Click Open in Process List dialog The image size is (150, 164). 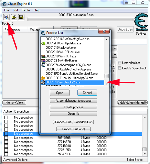60,93
